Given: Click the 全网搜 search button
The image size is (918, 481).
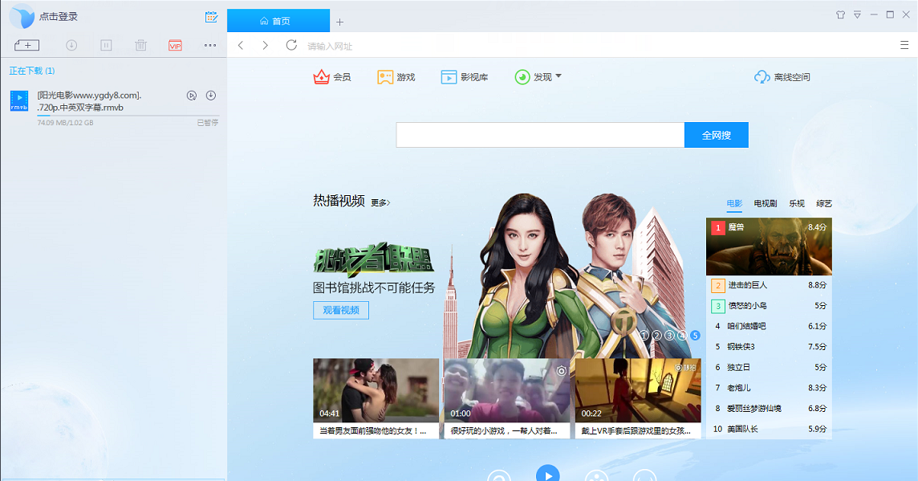Looking at the screenshot, I should pos(716,134).
